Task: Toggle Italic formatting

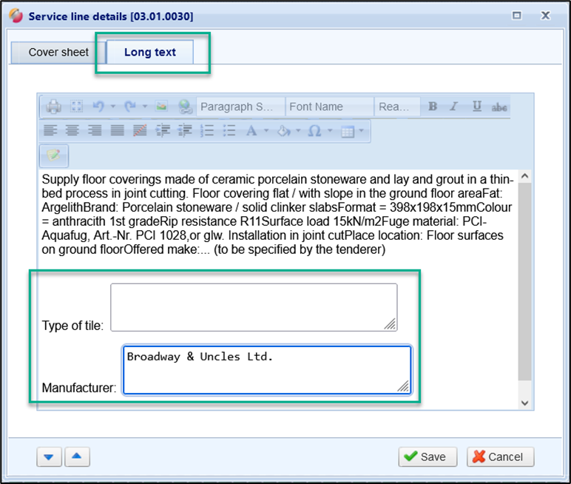Action: (454, 107)
